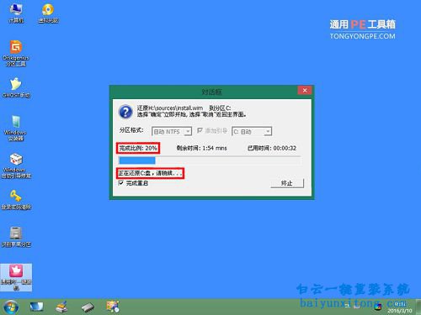
Task: Open the GHOST manual desktop icon
Action: (16, 87)
